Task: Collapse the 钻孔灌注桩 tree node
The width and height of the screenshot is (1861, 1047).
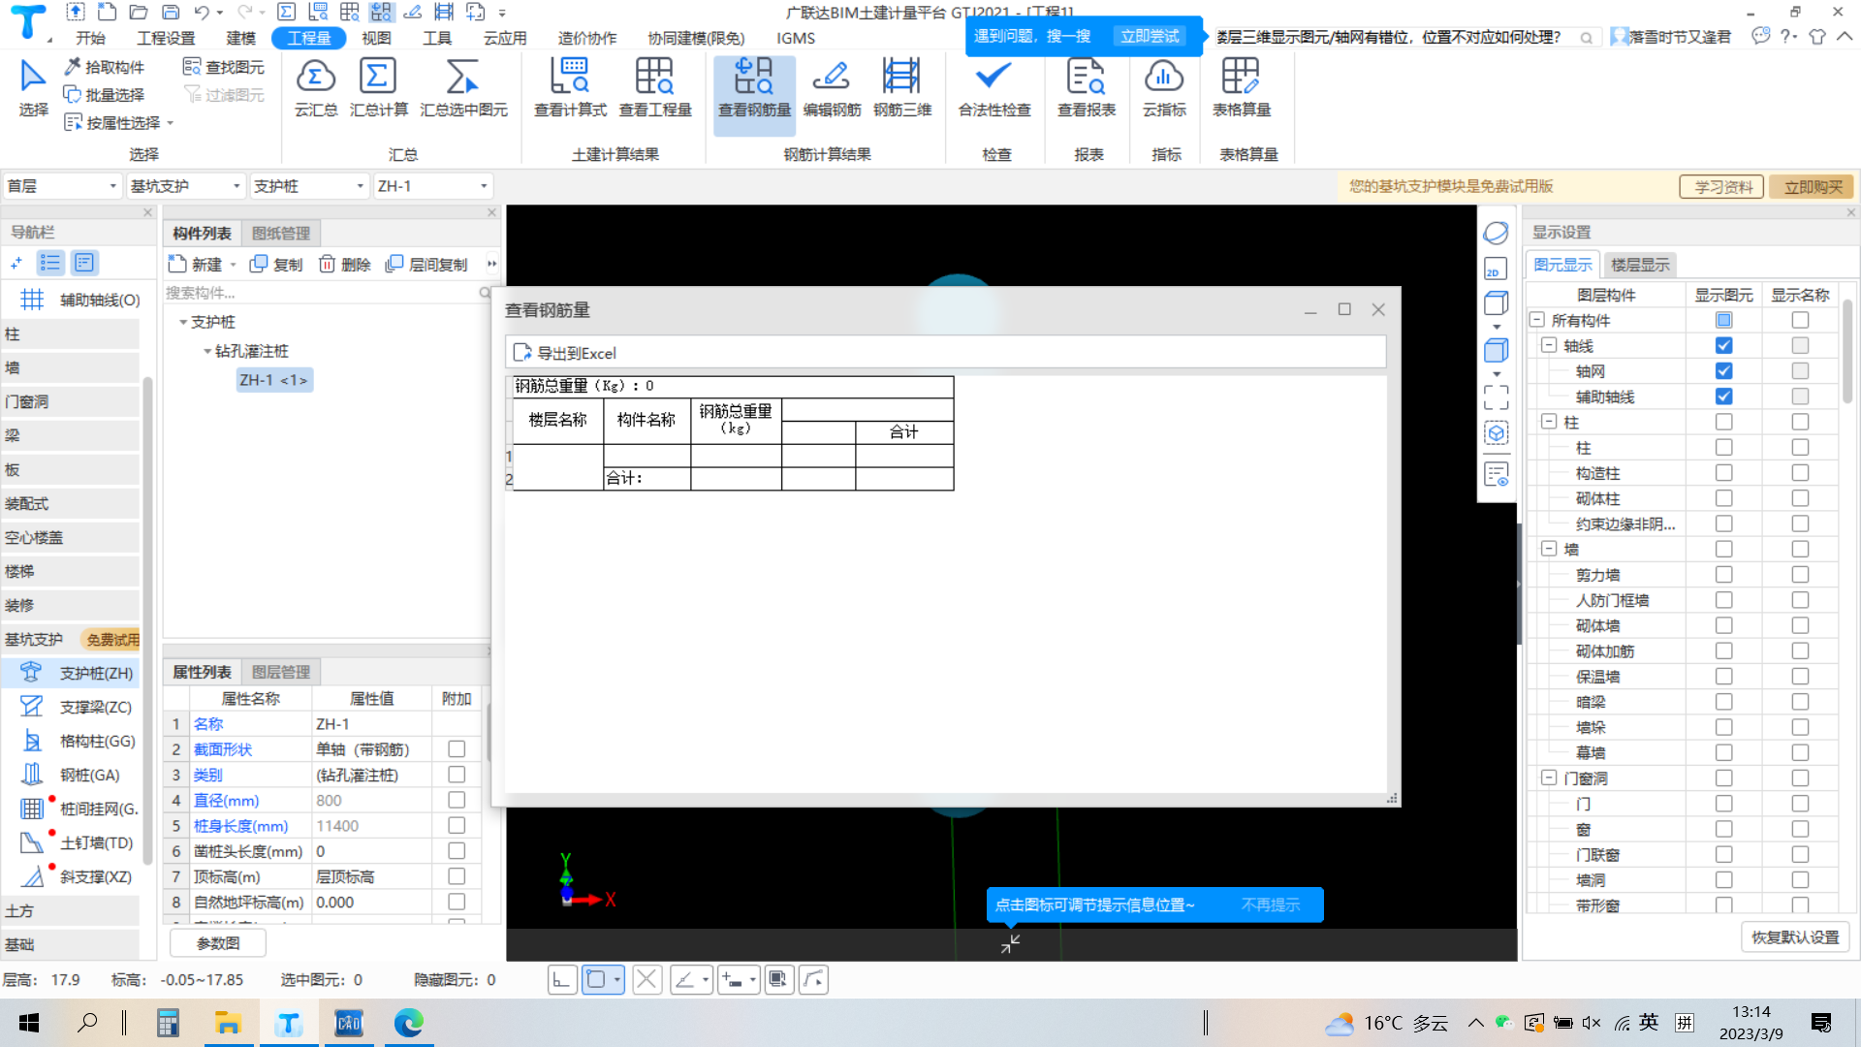Action: pos(207,351)
